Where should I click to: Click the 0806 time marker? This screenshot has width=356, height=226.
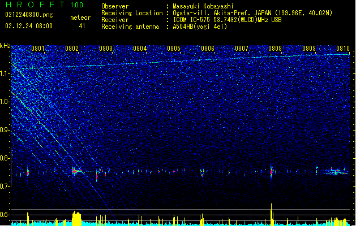click(x=208, y=49)
